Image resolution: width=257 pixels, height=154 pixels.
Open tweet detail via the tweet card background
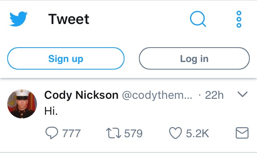point(128,116)
